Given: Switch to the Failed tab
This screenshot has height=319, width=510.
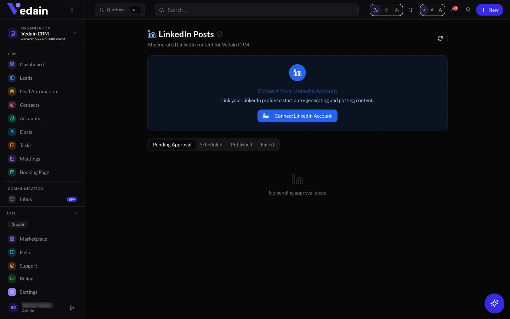Looking at the screenshot, I should click(267, 145).
